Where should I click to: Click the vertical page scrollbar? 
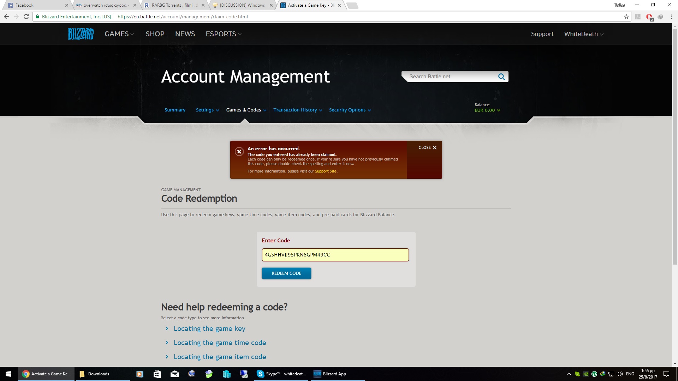pyautogui.click(x=675, y=146)
